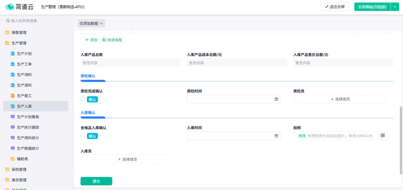Click the 快速填报 icon
This screenshot has width=403, height=190.
[104, 40]
